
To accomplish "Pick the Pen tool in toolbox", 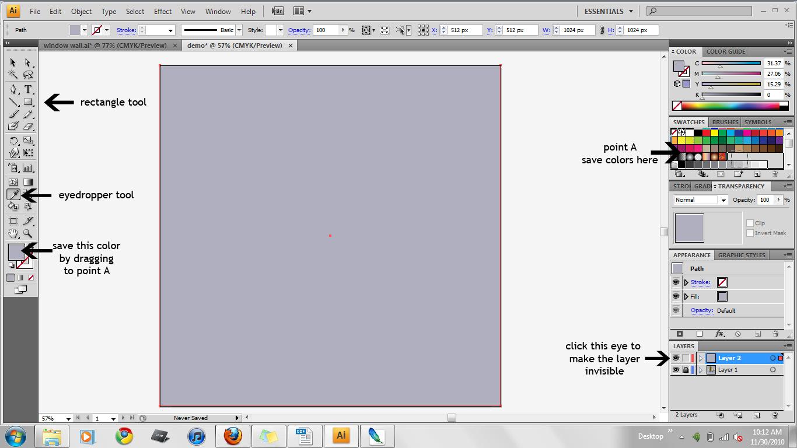I will pyautogui.click(x=13, y=89).
